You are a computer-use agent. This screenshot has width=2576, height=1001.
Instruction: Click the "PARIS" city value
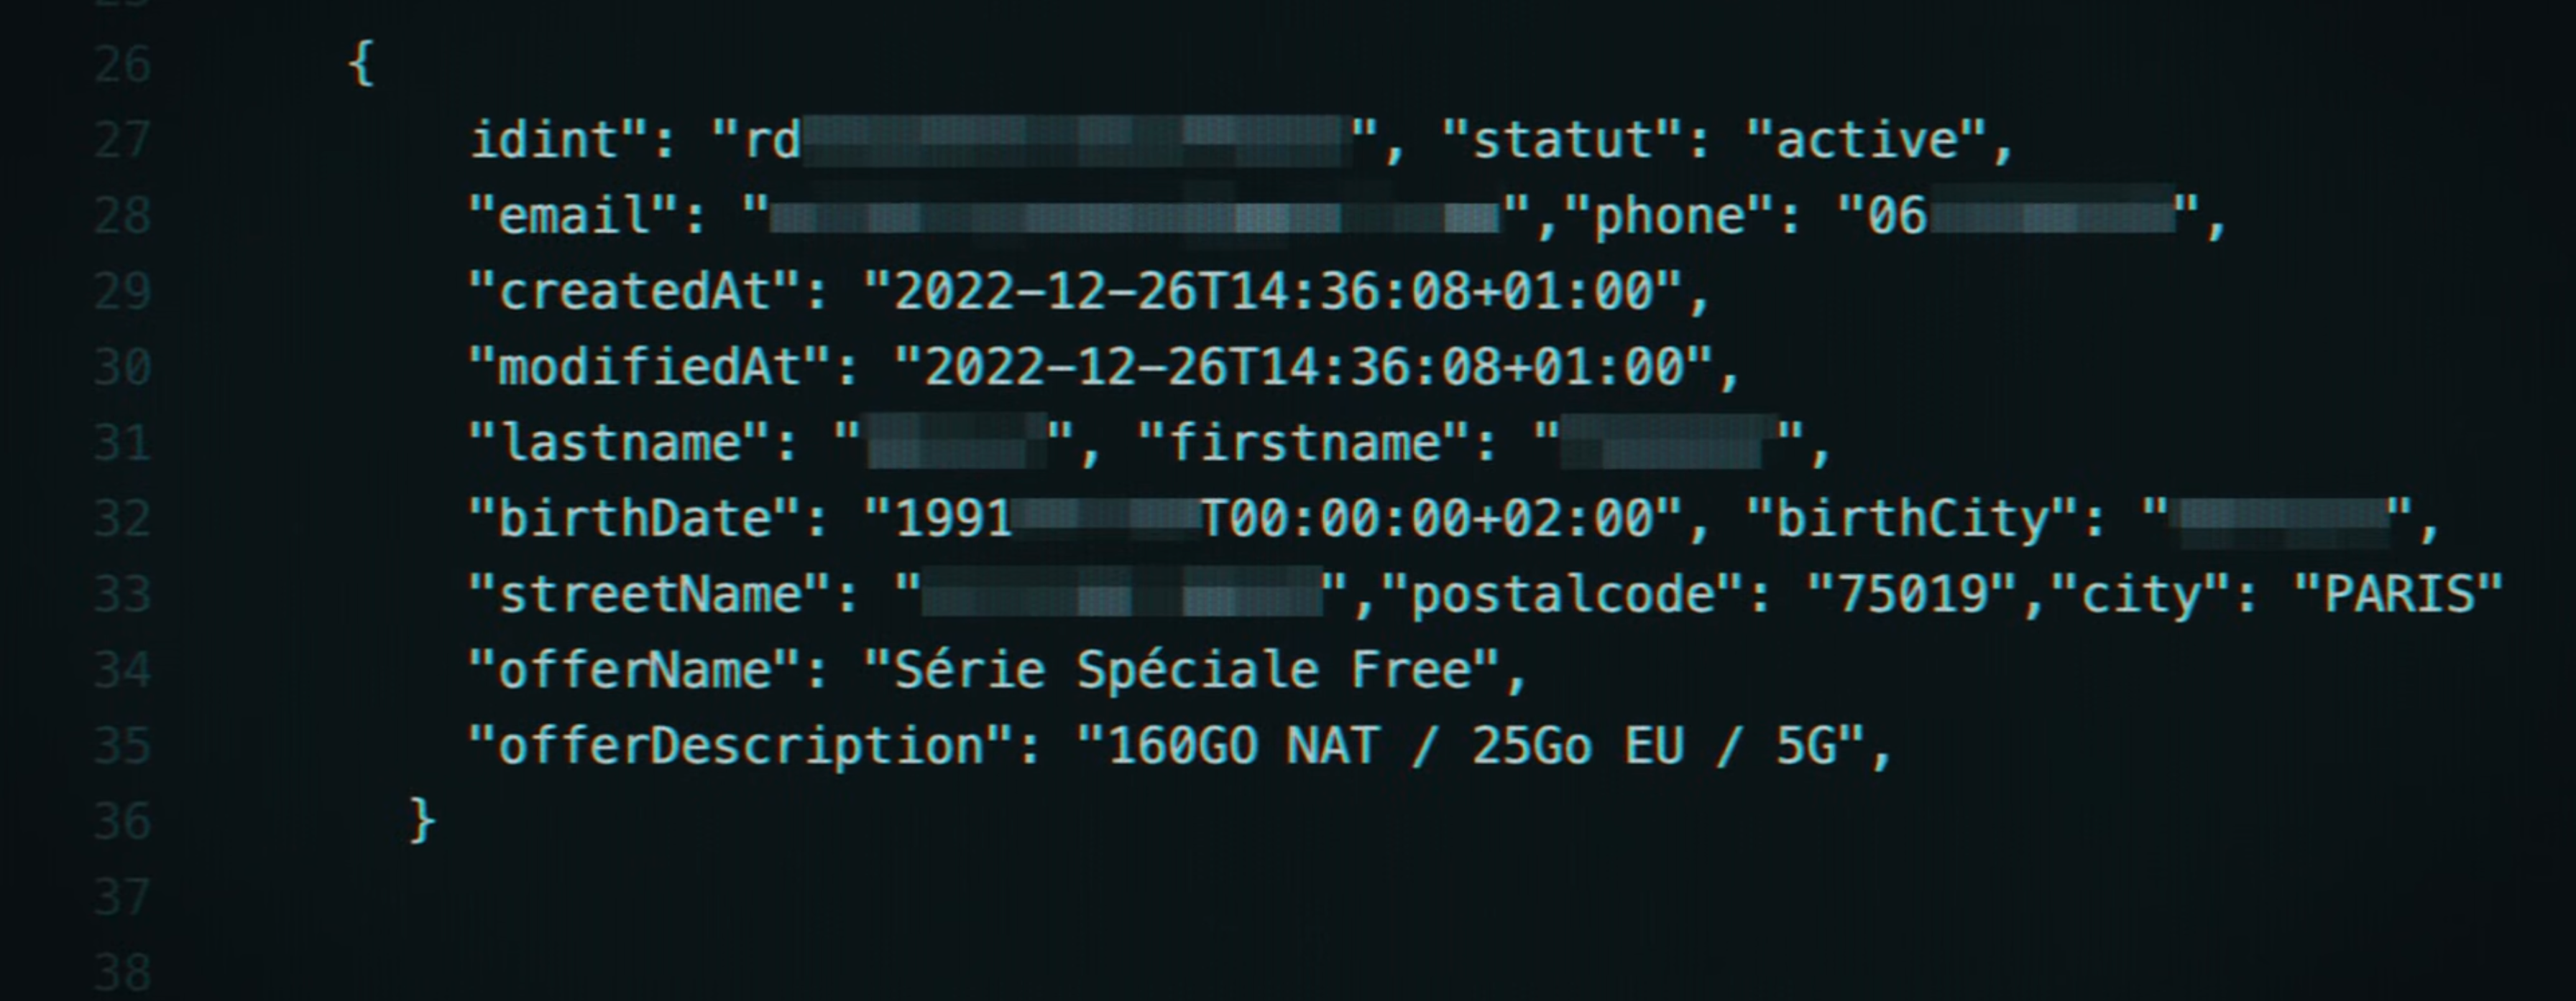(2397, 595)
